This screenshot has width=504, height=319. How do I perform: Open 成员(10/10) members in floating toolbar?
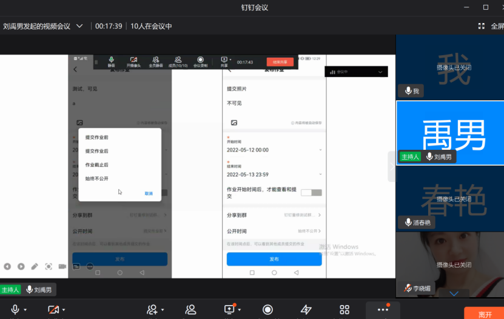coord(178,62)
